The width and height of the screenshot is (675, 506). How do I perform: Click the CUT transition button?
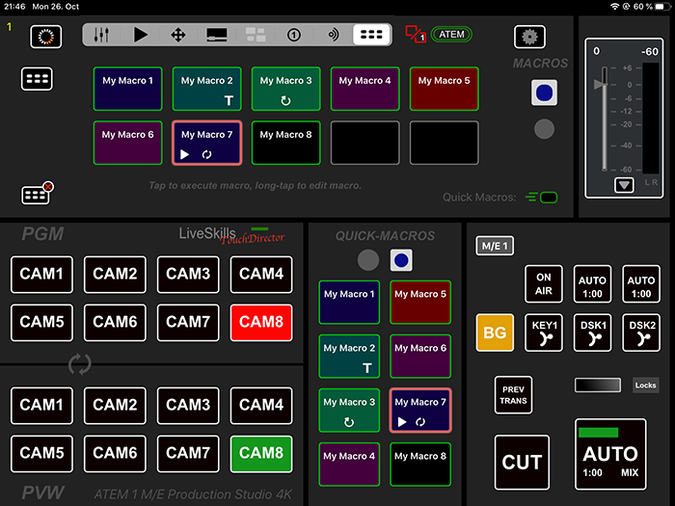coord(522,463)
